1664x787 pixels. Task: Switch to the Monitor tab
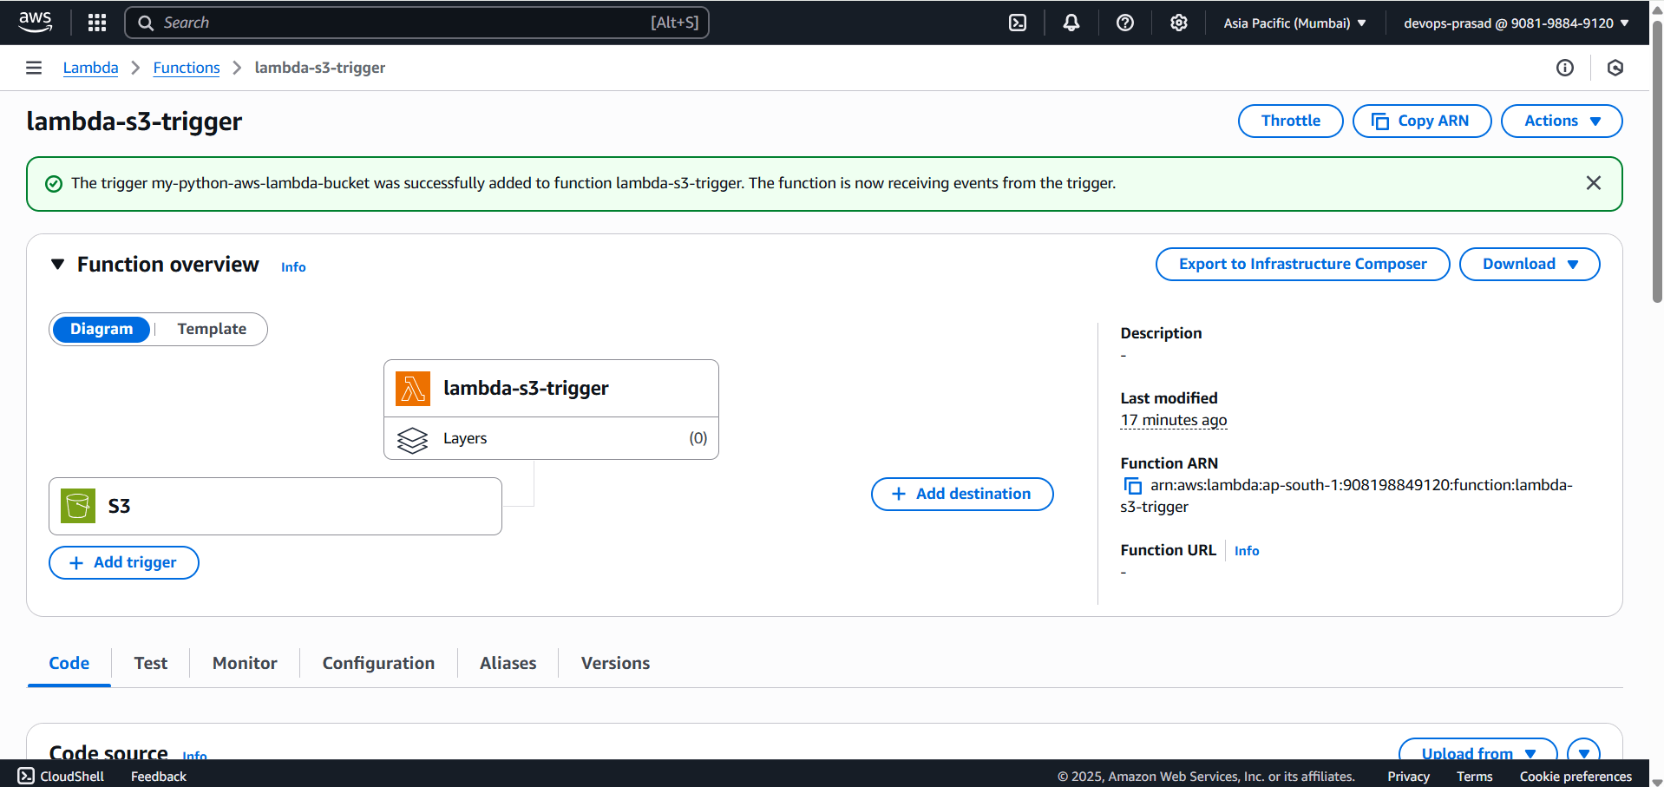pos(244,662)
